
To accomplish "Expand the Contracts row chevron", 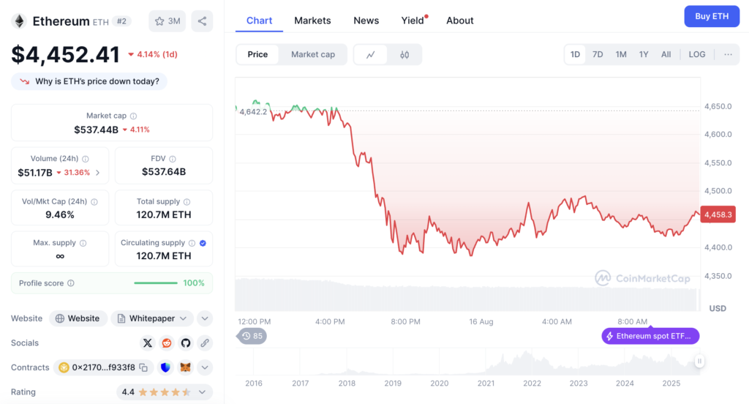I will pyautogui.click(x=205, y=367).
